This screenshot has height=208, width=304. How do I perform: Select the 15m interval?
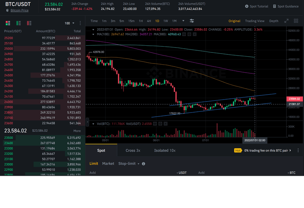(131, 21)
